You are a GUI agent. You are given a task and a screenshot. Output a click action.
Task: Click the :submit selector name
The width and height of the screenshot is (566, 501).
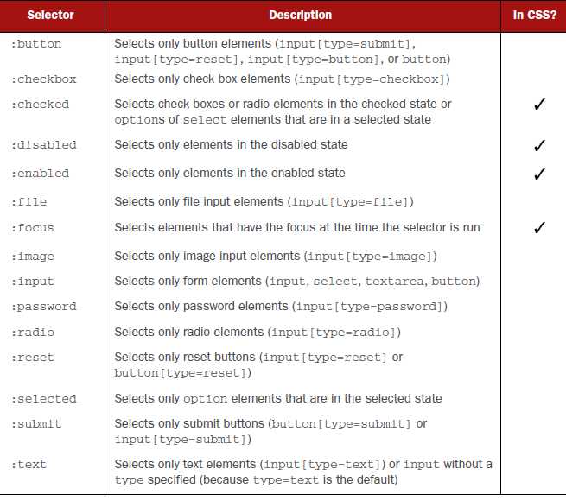(x=36, y=424)
